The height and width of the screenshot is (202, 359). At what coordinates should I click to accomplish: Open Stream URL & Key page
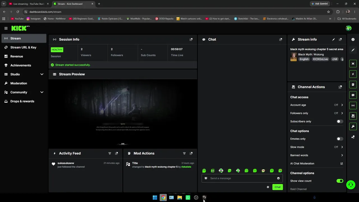(x=24, y=47)
